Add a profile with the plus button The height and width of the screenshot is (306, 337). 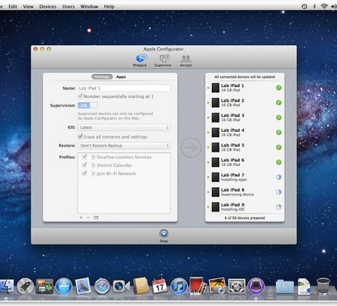click(81, 218)
